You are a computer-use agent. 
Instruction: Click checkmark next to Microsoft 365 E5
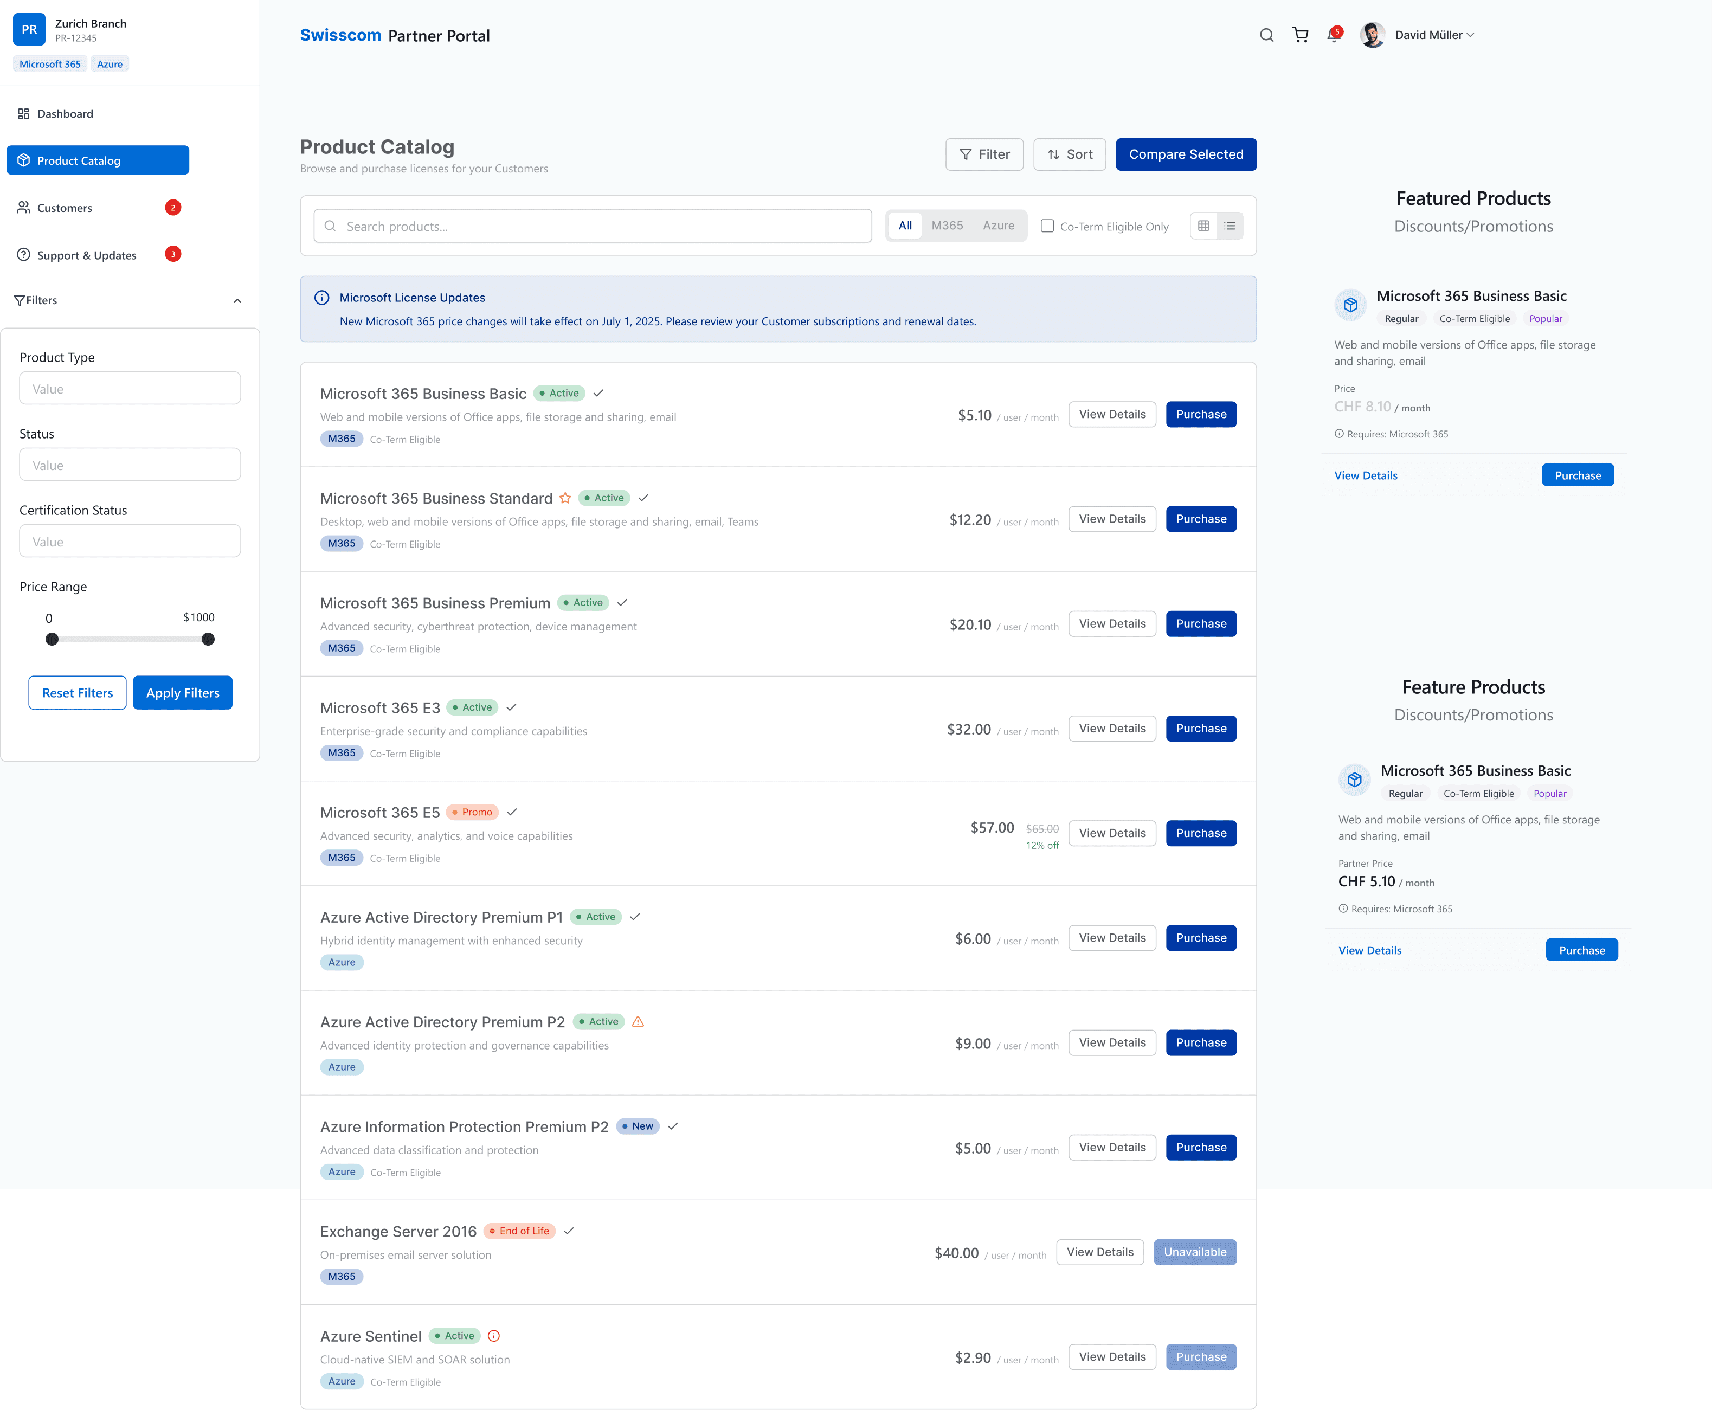pos(512,812)
